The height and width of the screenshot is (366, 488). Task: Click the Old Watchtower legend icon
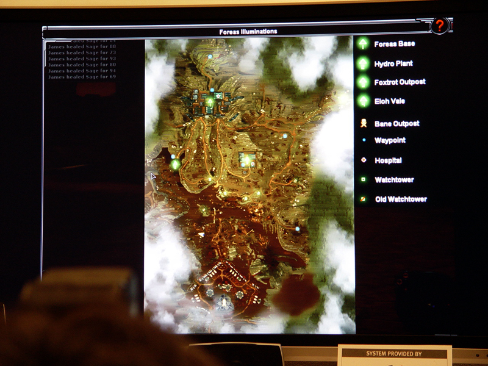pyautogui.click(x=364, y=199)
